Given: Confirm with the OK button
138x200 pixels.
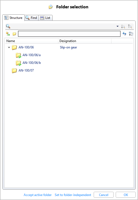Looking at the screenshot, I should pyautogui.click(x=126, y=195).
